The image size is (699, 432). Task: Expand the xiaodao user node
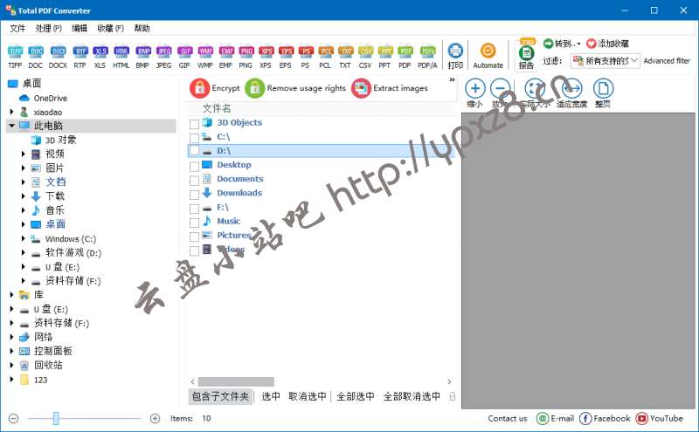click(11, 112)
